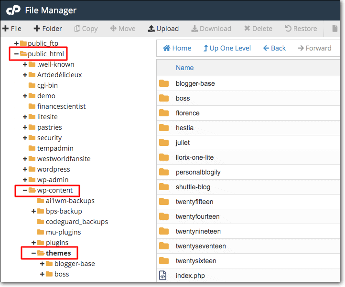Image resolution: width=345 pixels, height=287 pixels.
Task: Select the florence file name text
Action: tap(187, 113)
